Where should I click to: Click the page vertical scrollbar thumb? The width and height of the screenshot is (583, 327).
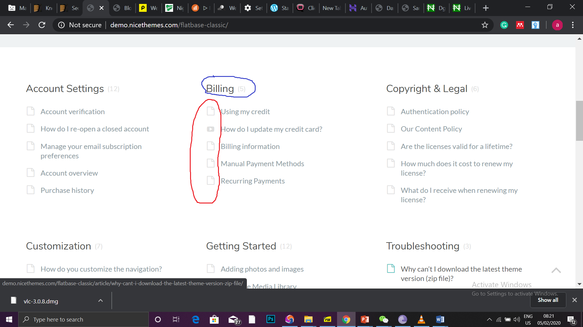(579, 121)
